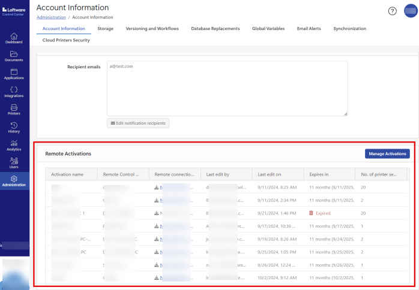Viewport: 419px width, 290px height.
Task: Open the user profile avatar
Action: coord(411,11)
